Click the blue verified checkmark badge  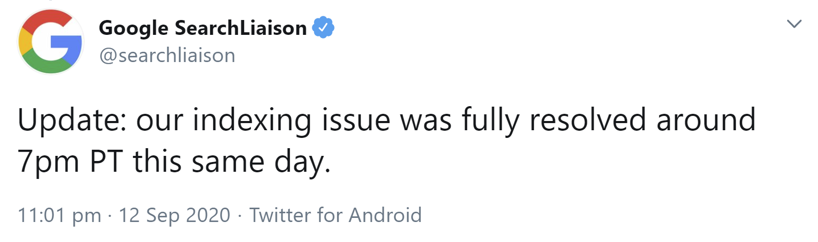323,28
